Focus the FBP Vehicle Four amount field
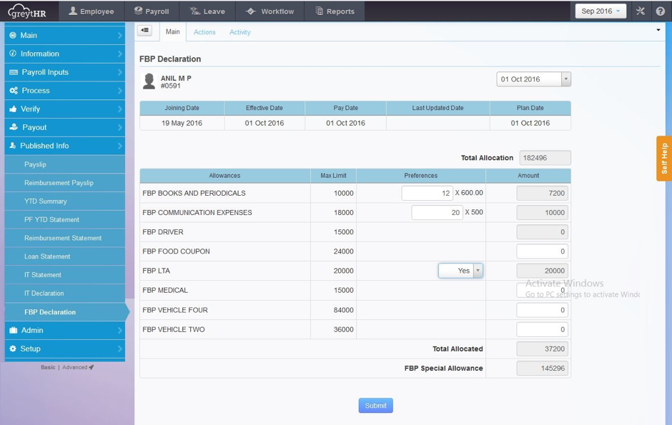This screenshot has height=425, width=672. [x=542, y=310]
